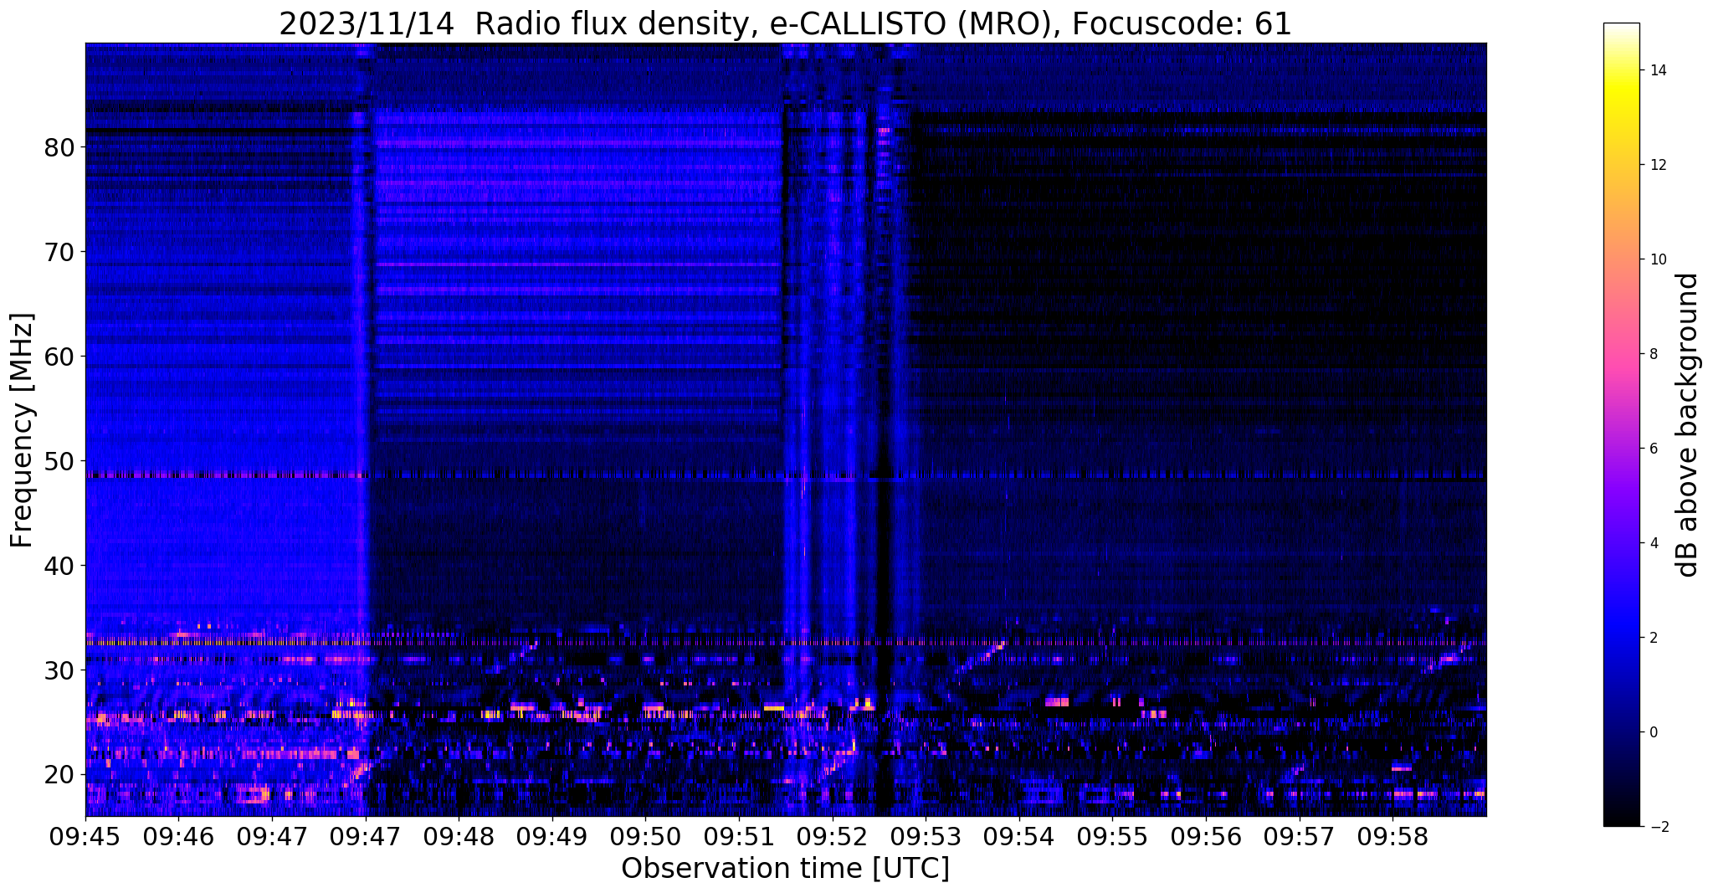
Task: Click the 'dB above background' colorbar label
Action: click(1688, 425)
